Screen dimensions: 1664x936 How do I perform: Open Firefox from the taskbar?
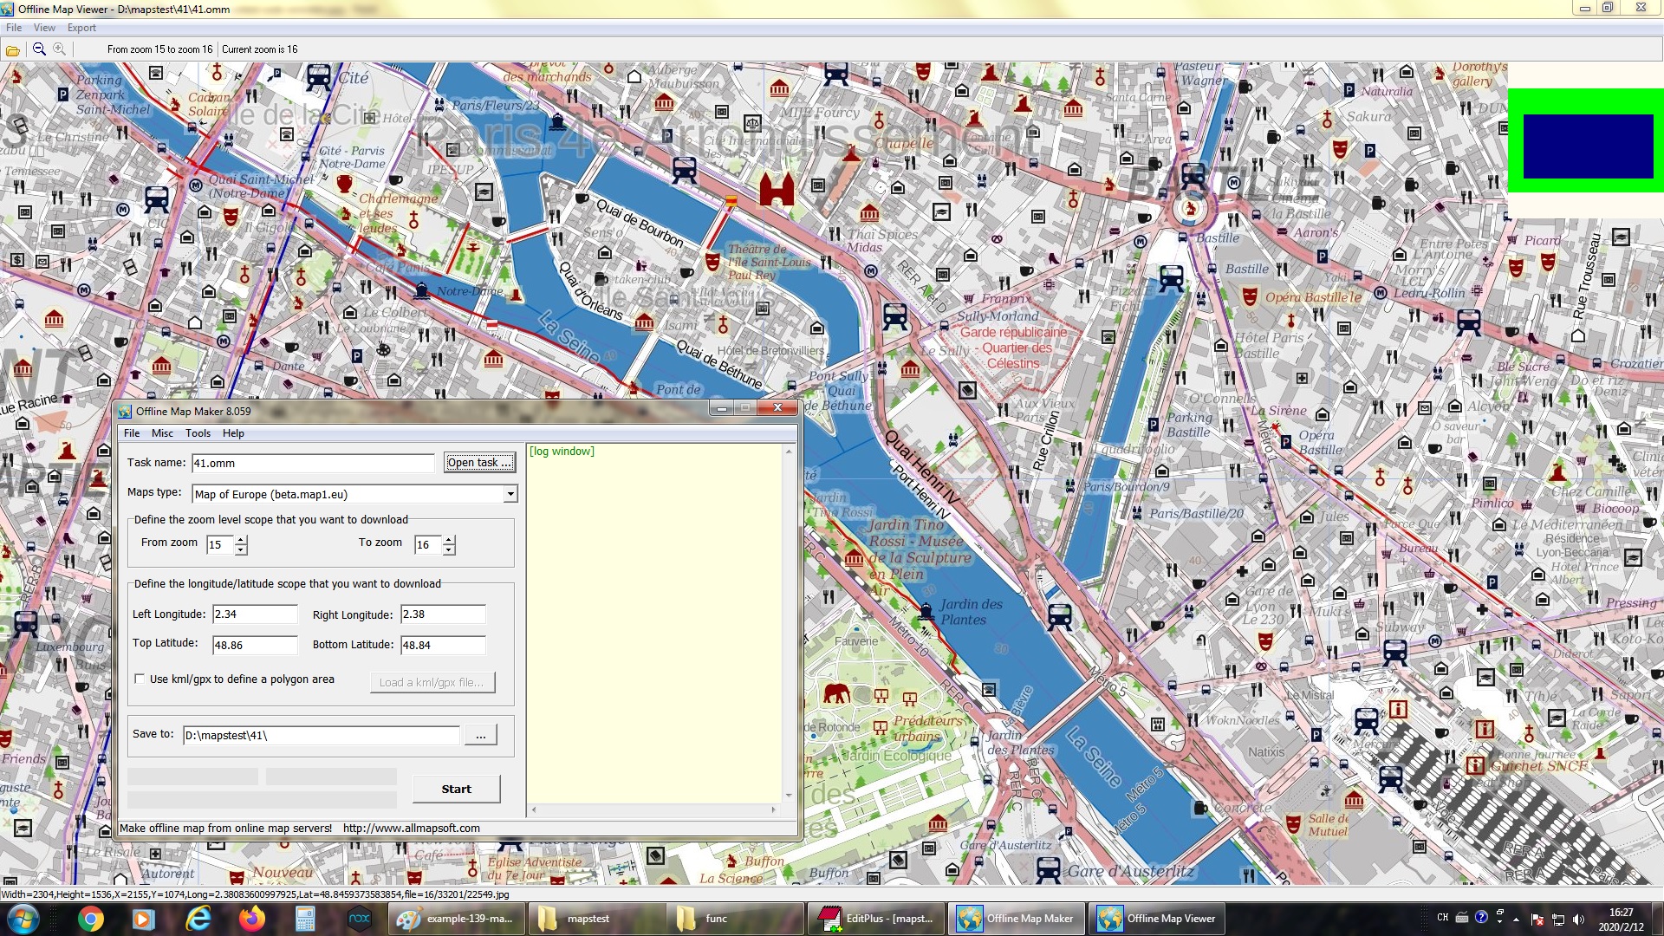(252, 919)
